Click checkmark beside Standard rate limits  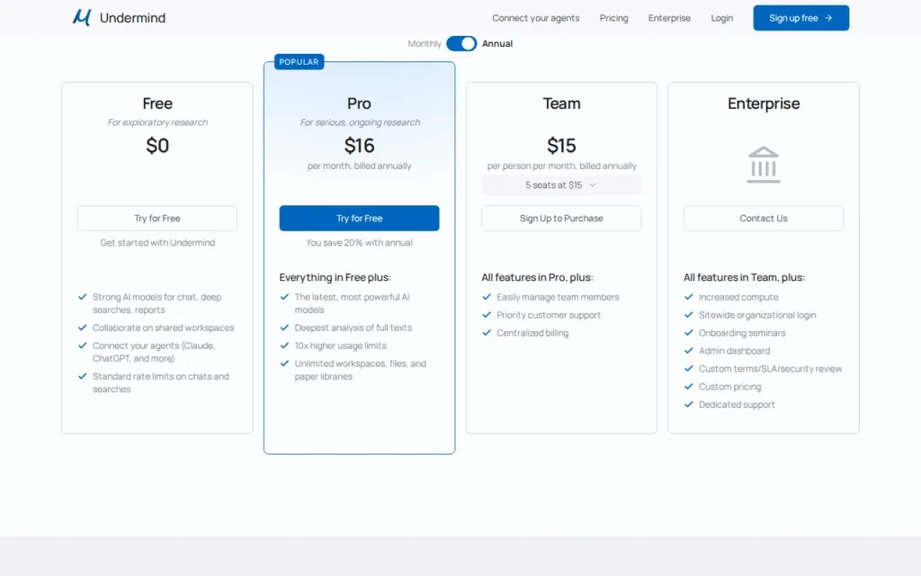(x=82, y=376)
